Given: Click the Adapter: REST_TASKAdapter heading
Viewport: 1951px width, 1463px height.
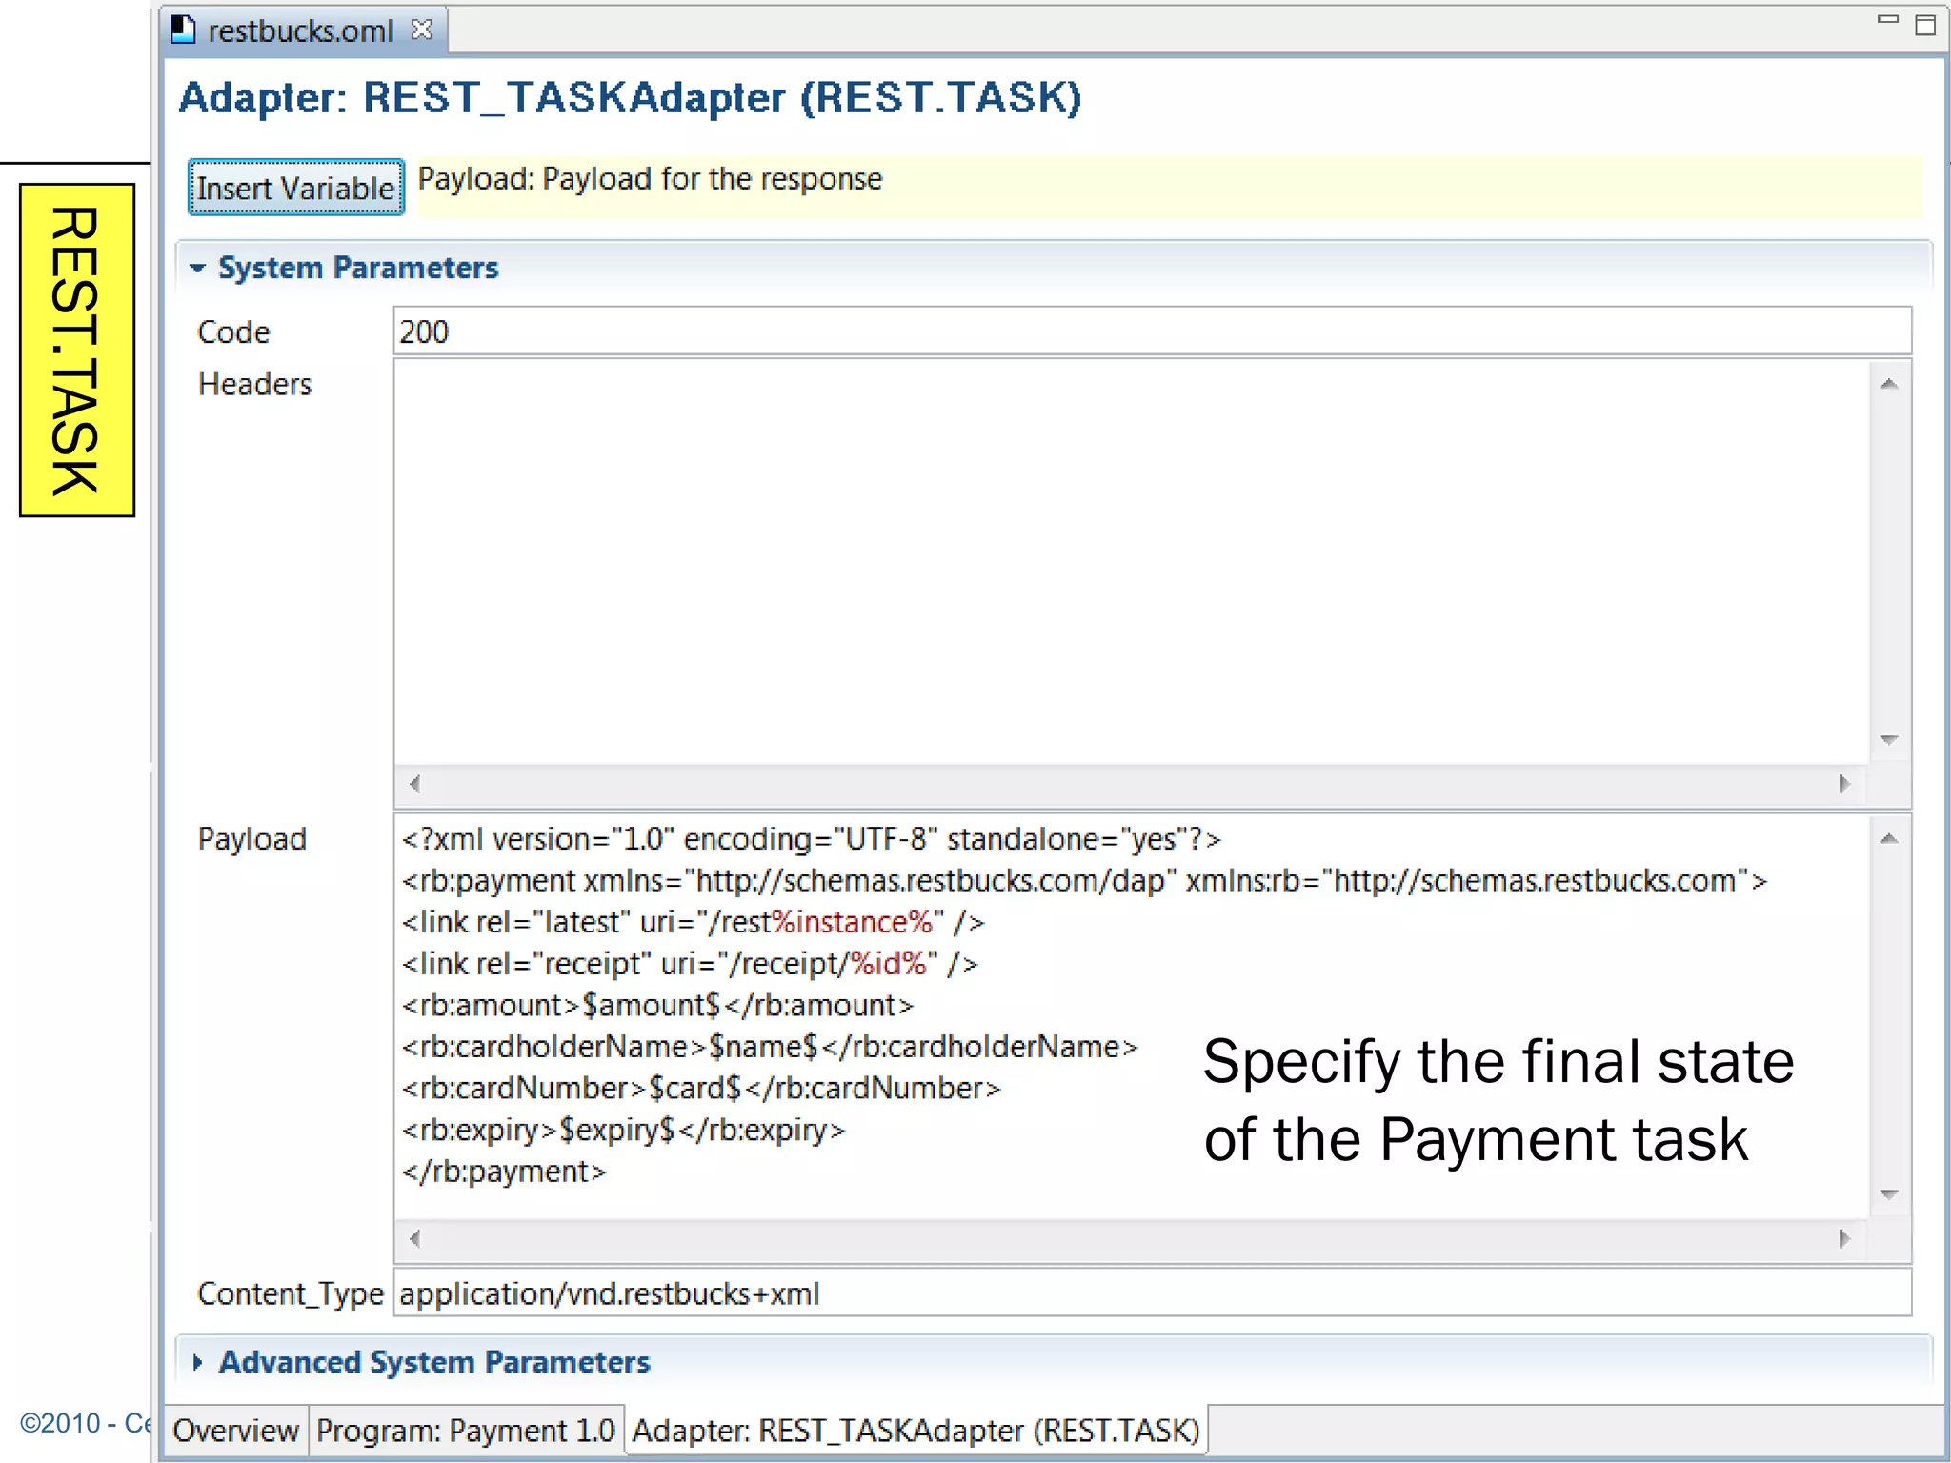Looking at the screenshot, I should pyautogui.click(x=630, y=97).
